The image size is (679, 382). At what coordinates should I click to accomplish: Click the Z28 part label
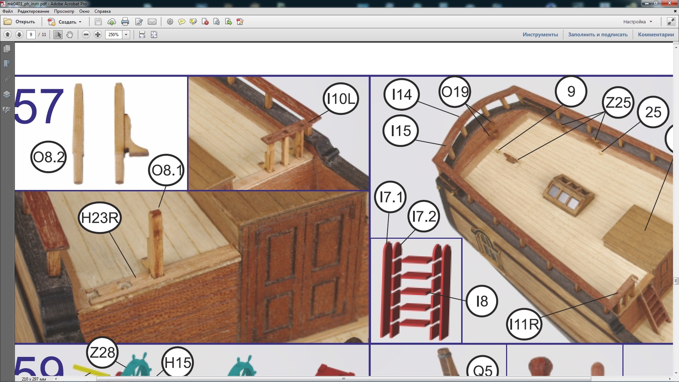102,353
